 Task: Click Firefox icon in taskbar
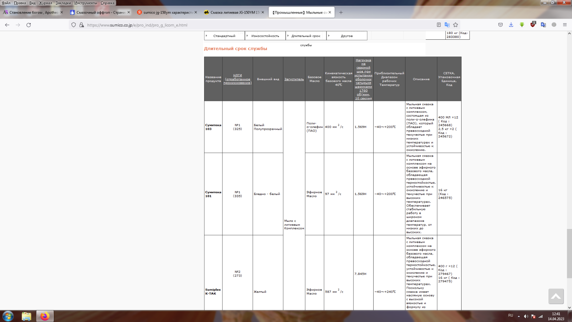[45, 316]
